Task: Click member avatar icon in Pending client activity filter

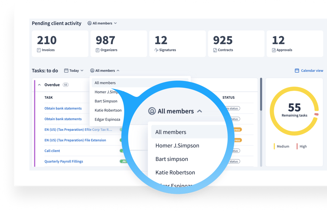Action: point(89,23)
